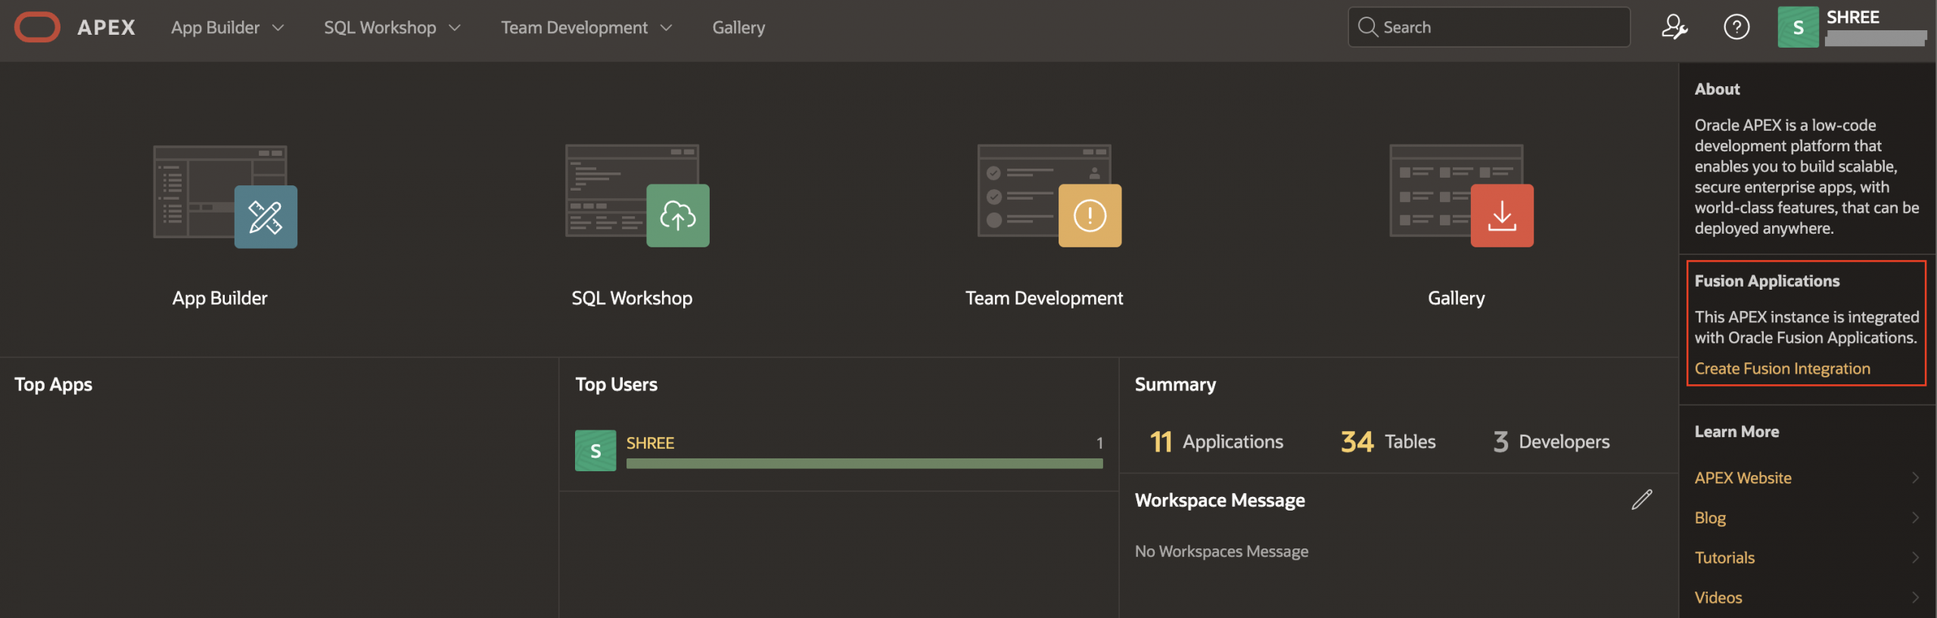Image resolution: width=1937 pixels, height=618 pixels.
Task: Open the Help question mark icon
Action: (x=1736, y=27)
